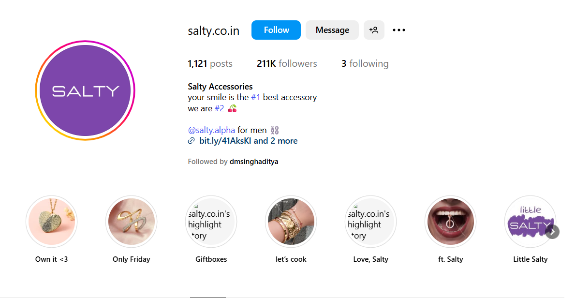This screenshot has width=575, height=299.
Task: Open the let's cook bracelets highlight
Action: tap(291, 222)
